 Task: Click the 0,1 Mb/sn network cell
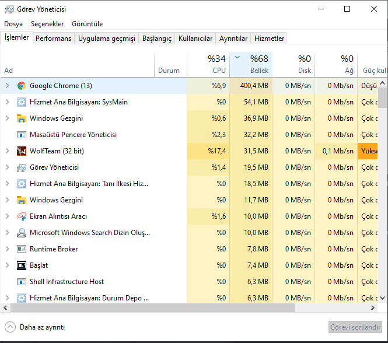pos(336,151)
